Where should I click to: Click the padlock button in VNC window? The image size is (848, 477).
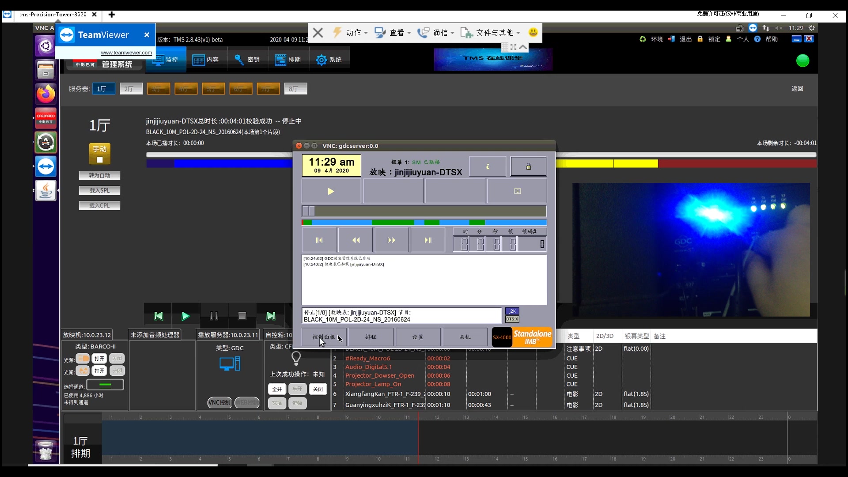click(x=528, y=167)
